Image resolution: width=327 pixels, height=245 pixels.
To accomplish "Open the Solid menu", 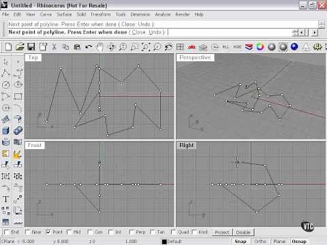I will [81, 14].
